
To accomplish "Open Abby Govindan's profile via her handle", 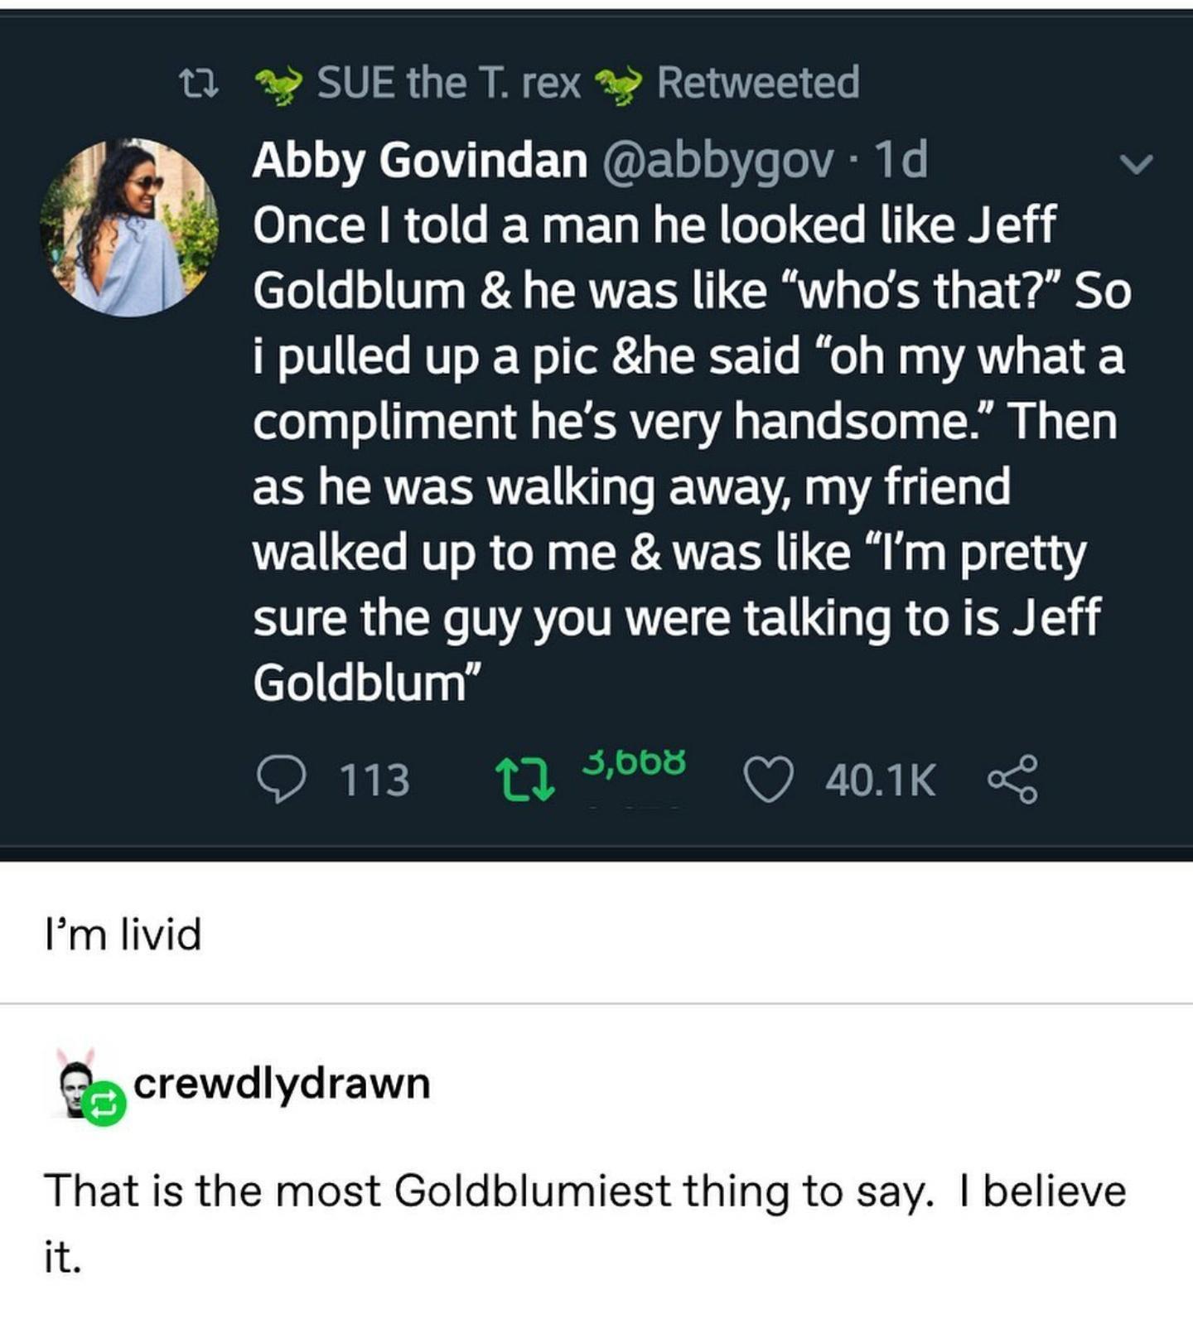I will pos(727,163).
